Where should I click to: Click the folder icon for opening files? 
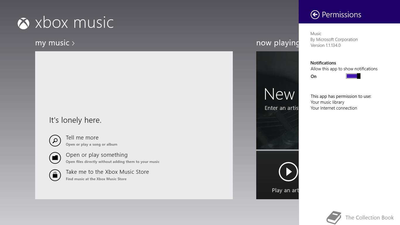point(55,158)
